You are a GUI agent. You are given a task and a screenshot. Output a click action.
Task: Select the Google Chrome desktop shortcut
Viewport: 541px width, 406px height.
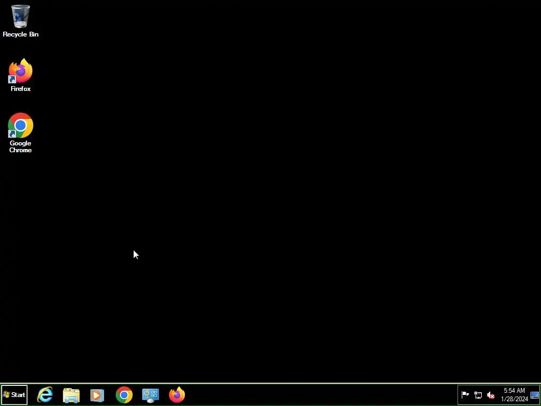(21, 133)
